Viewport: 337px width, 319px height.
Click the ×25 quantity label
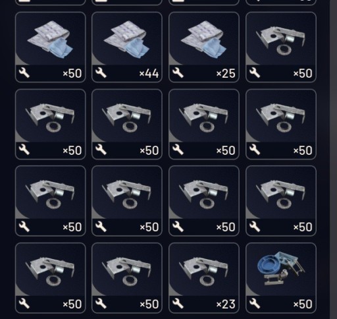click(x=226, y=73)
